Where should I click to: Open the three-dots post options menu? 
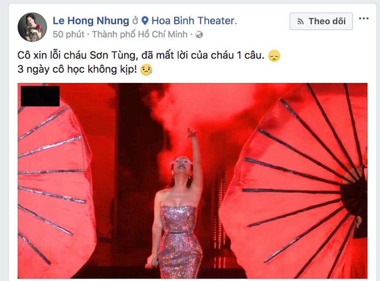pos(364,19)
